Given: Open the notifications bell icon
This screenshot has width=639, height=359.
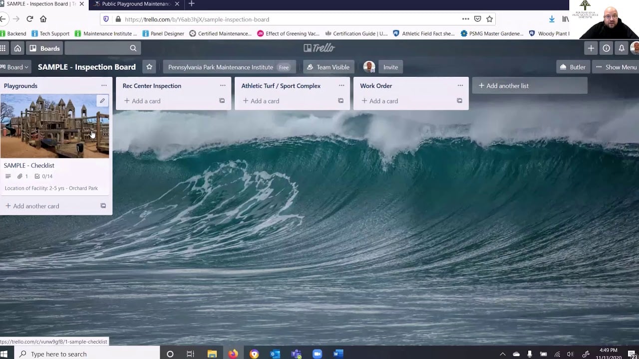Looking at the screenshot, I should click(x=621, y=48).
